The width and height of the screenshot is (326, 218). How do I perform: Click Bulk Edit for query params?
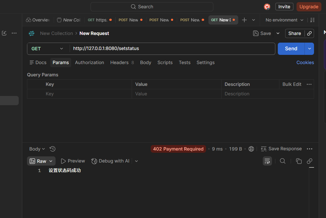coord(292,84)
